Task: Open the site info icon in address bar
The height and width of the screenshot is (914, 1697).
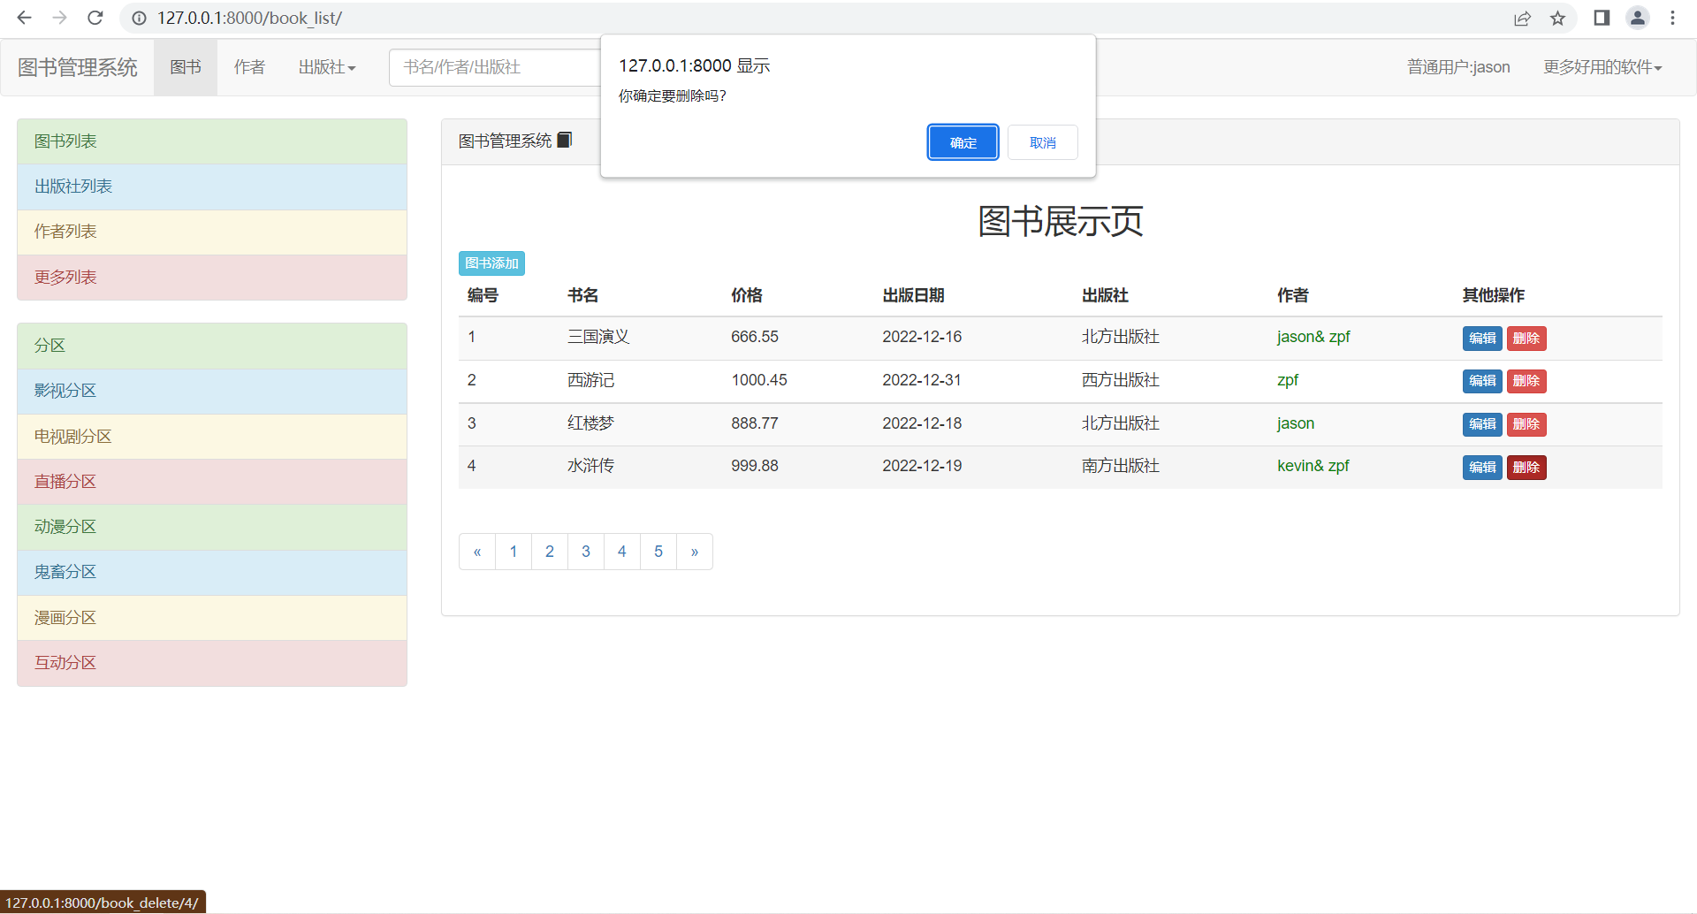Action: pyautogui.click(x=139, y=18)
